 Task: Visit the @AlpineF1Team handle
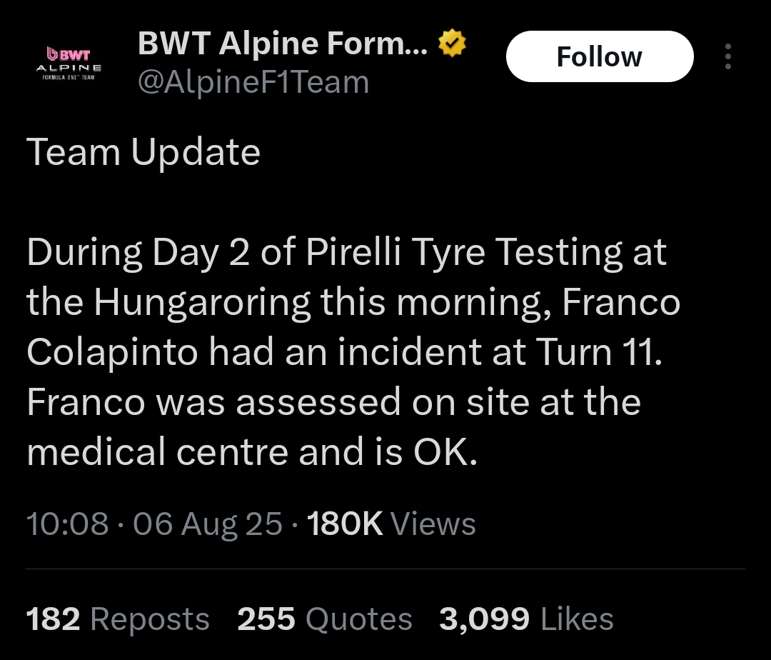click(253, 83)
